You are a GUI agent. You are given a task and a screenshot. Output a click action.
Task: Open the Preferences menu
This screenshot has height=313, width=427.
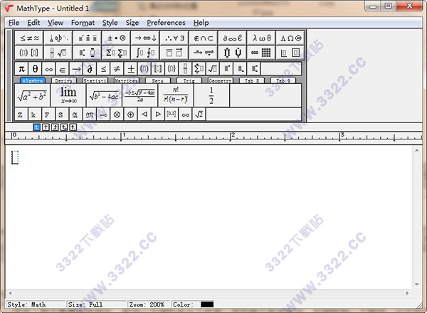(166, 23)
